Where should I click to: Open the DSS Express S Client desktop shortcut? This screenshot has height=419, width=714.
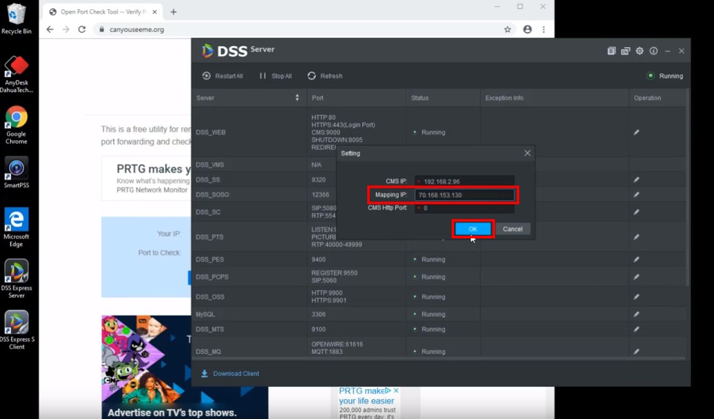pos(16,330)
